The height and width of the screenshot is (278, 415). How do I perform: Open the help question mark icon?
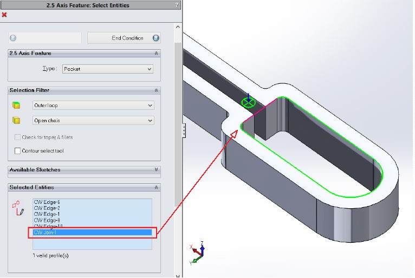(177, 5)
